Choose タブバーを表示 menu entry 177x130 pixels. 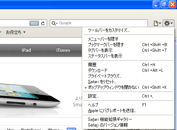coord(128,50)
